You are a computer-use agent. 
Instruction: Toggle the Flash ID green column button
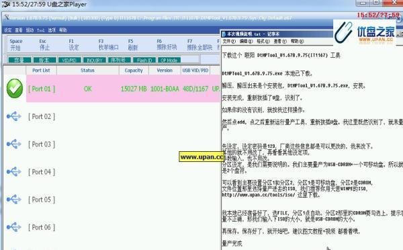[144, 60]
